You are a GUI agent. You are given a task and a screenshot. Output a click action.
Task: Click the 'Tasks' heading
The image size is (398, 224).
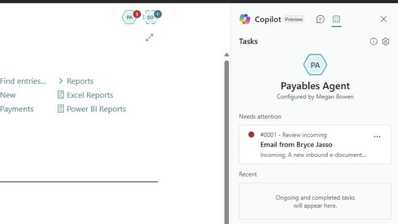click(x=248, y=41)
